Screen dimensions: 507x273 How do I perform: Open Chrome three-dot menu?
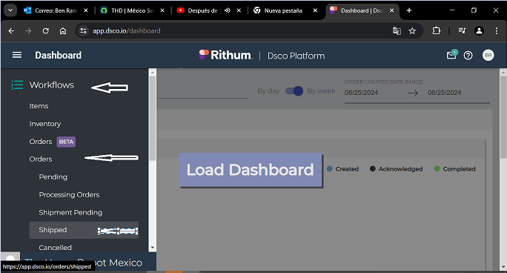(497, 31)
